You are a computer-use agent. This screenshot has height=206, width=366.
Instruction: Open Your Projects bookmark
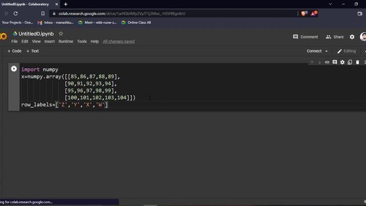(18, 22)
